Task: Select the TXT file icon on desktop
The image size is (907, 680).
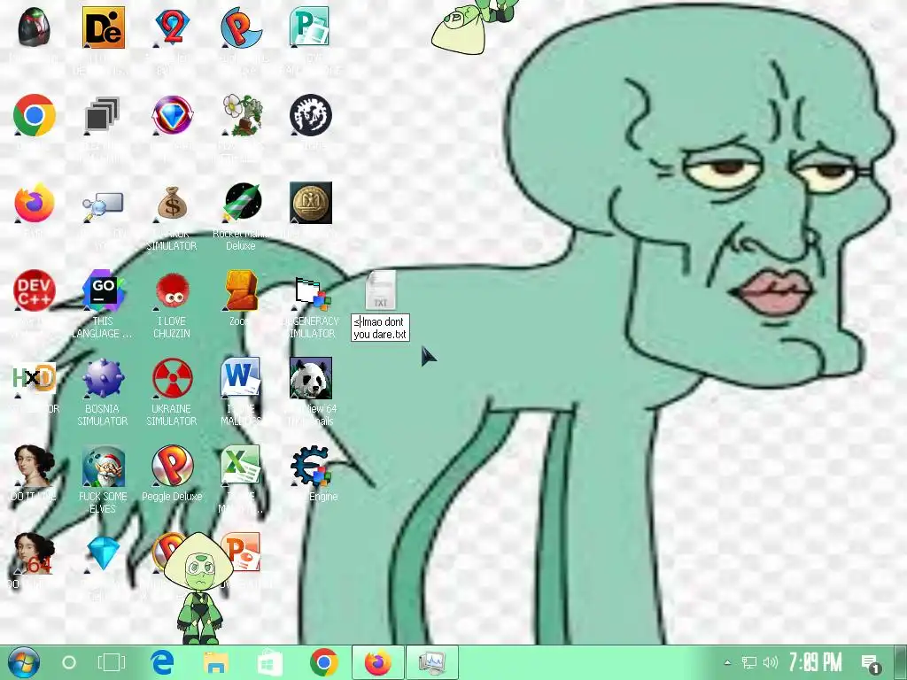Action: coord(380,290)
